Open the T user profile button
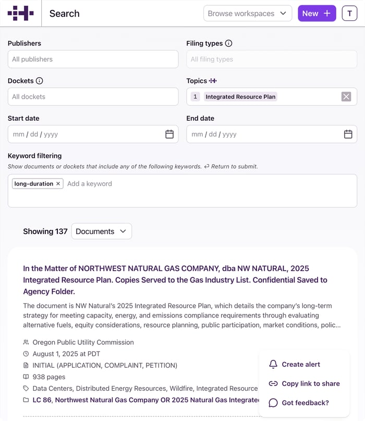The height and width of the screenshot is (421, 365). tap(349, 14)
